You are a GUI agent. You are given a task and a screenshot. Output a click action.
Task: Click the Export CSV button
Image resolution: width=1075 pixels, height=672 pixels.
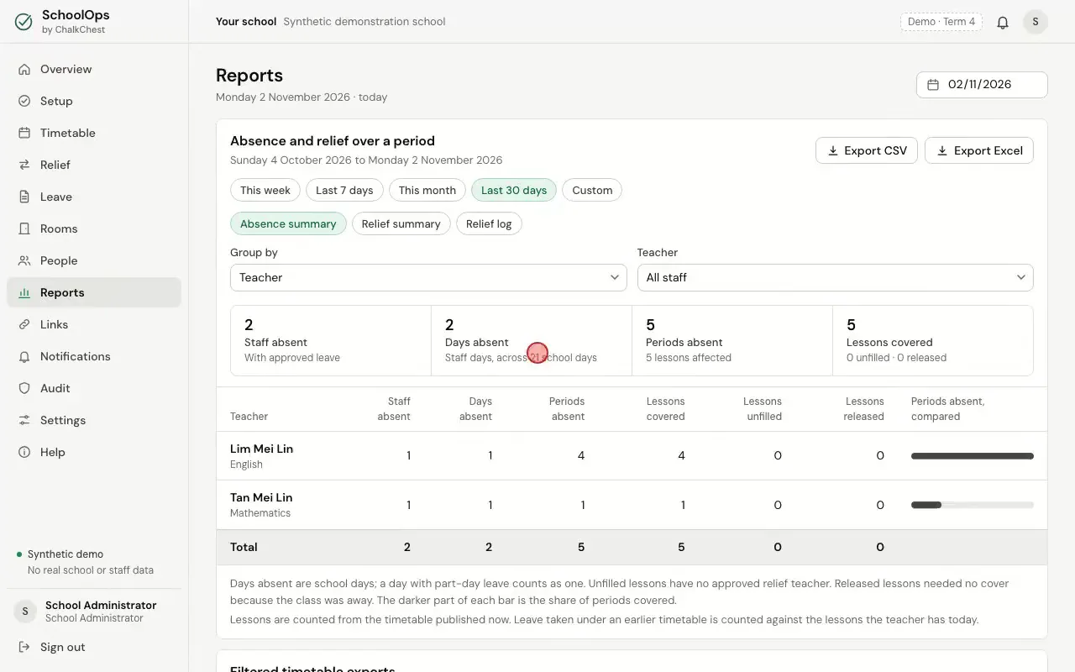point(867,151)
